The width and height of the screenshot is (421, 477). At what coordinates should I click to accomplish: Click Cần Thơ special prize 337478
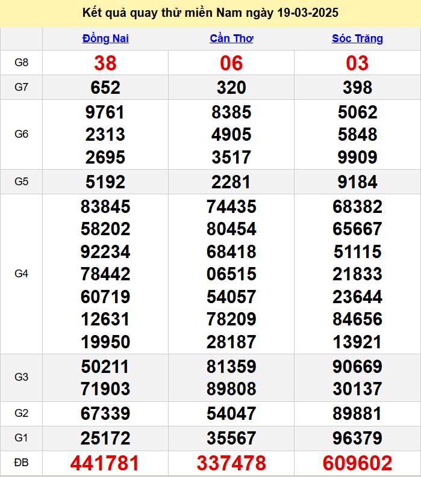click(231, 463)
